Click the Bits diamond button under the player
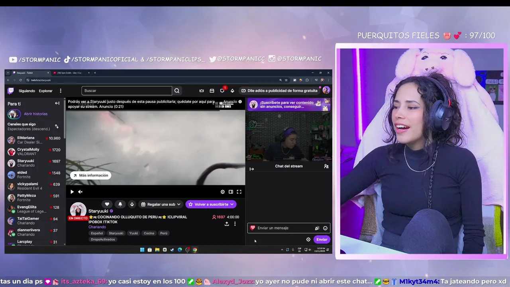Viewport: 510px width, 287px height. click(132, 204)
